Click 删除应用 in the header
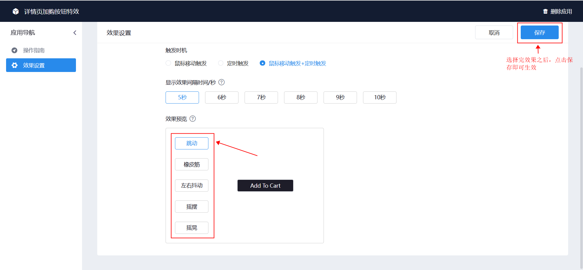The width and height of the screenshot is (583, 270). tap(557, 11)
